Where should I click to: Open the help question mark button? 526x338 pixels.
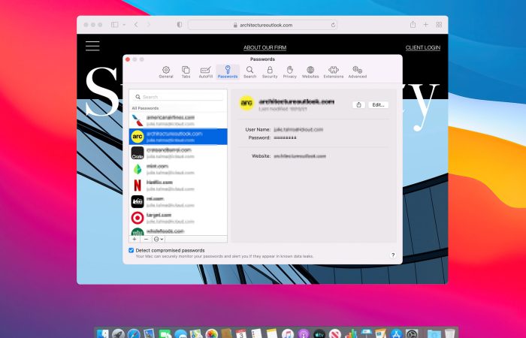[393, 255]
